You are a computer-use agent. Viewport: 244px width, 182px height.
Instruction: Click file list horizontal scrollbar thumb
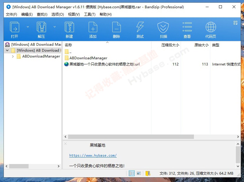(131, 137)
